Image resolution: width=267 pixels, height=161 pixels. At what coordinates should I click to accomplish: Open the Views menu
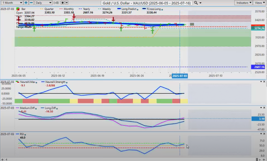point(259,3)
